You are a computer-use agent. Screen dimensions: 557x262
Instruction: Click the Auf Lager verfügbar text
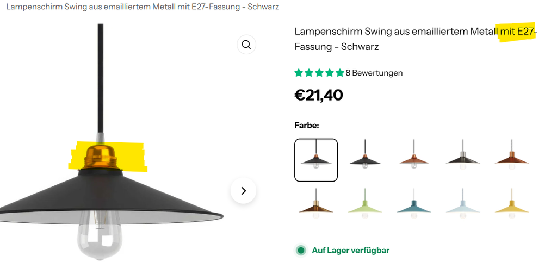[x=351, y=250]
